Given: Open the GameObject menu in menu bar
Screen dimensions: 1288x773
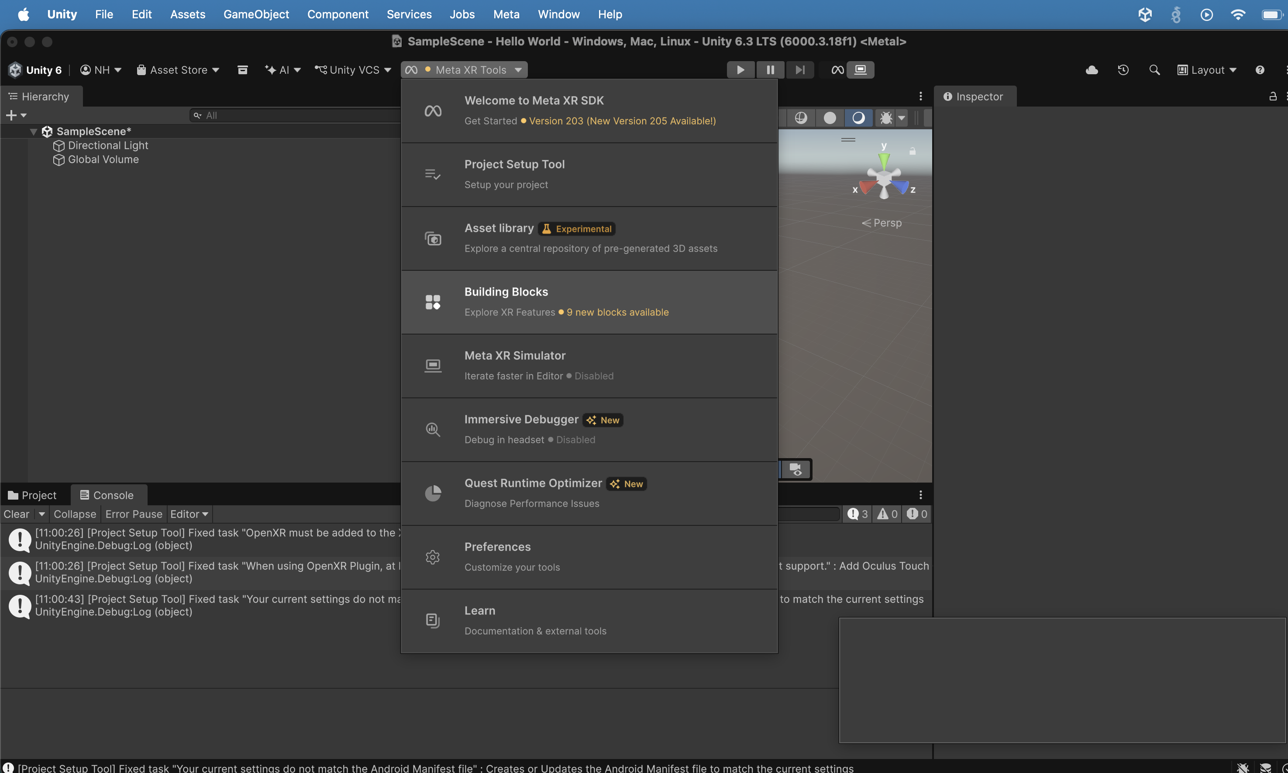Looking at the screenshot, I should [x=255, y=14].
